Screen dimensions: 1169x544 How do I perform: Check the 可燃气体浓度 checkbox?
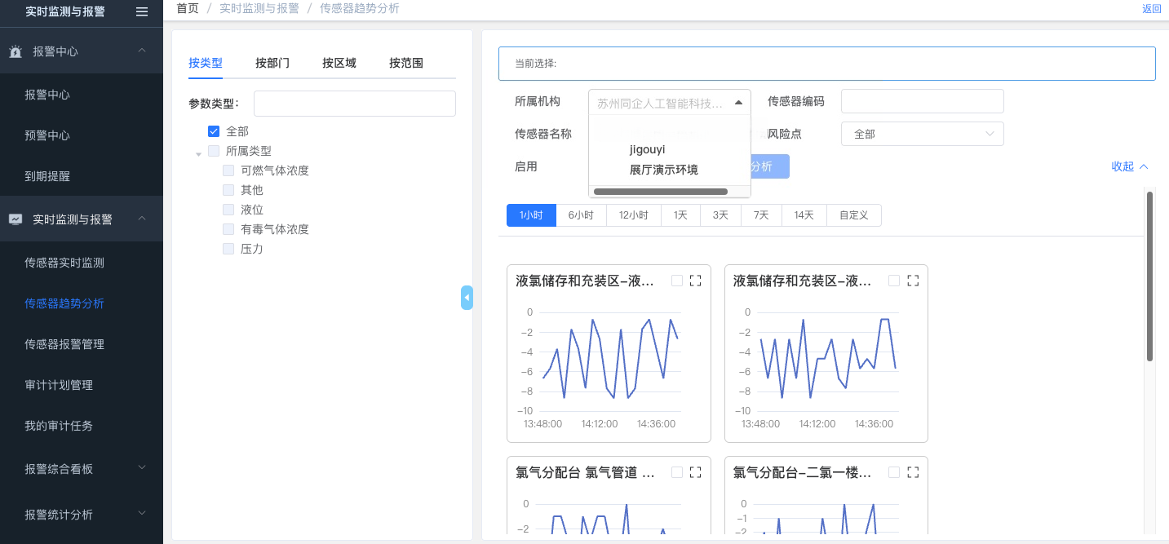coord(228,170)
